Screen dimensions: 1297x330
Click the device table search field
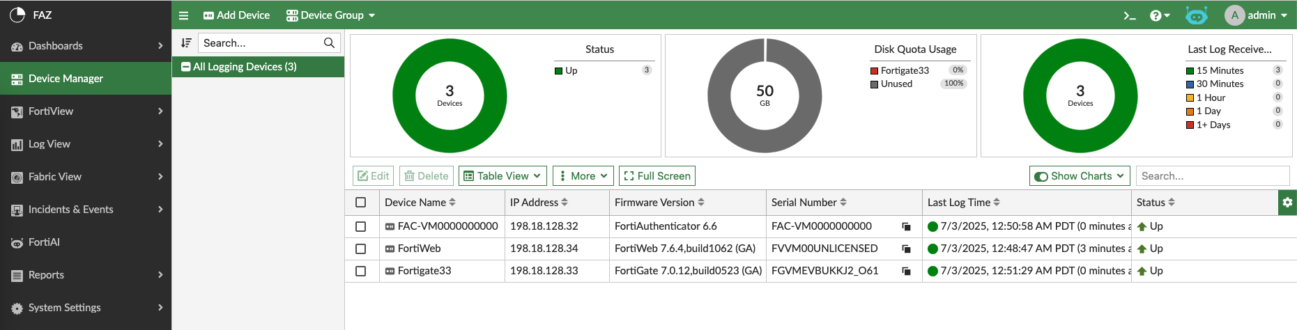click(x=1212, y=176)
